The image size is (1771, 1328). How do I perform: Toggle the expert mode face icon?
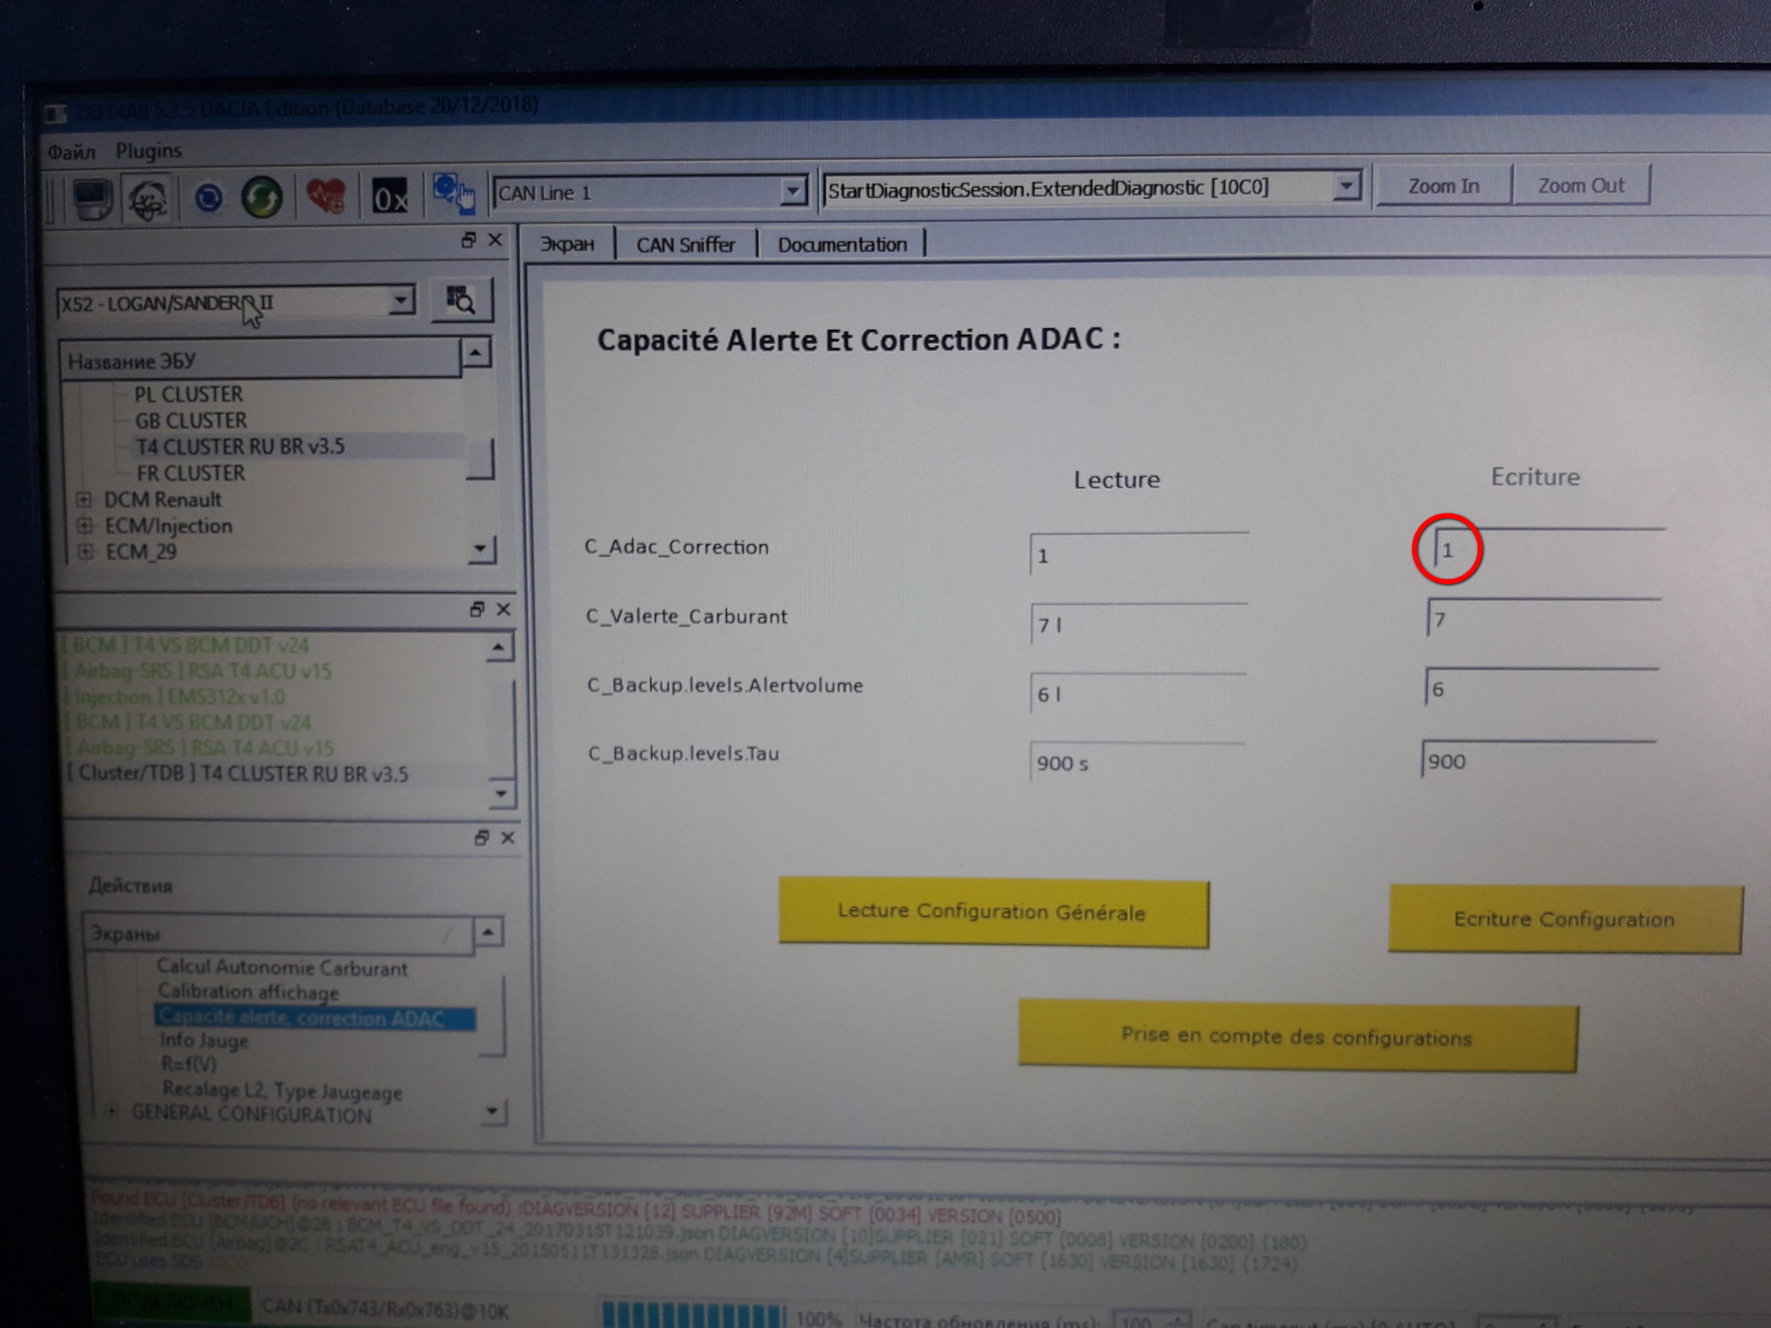148,198
